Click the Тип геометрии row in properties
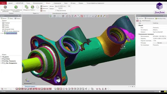The width and height of the screenshot is (167, 94). pyautogui.click(x=152, y=45)
